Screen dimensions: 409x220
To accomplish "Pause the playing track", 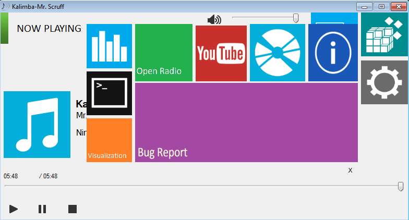I will pos(42,209).
